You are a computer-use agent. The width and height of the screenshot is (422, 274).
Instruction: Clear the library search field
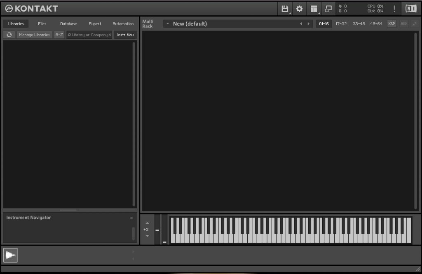coord(110,35)
